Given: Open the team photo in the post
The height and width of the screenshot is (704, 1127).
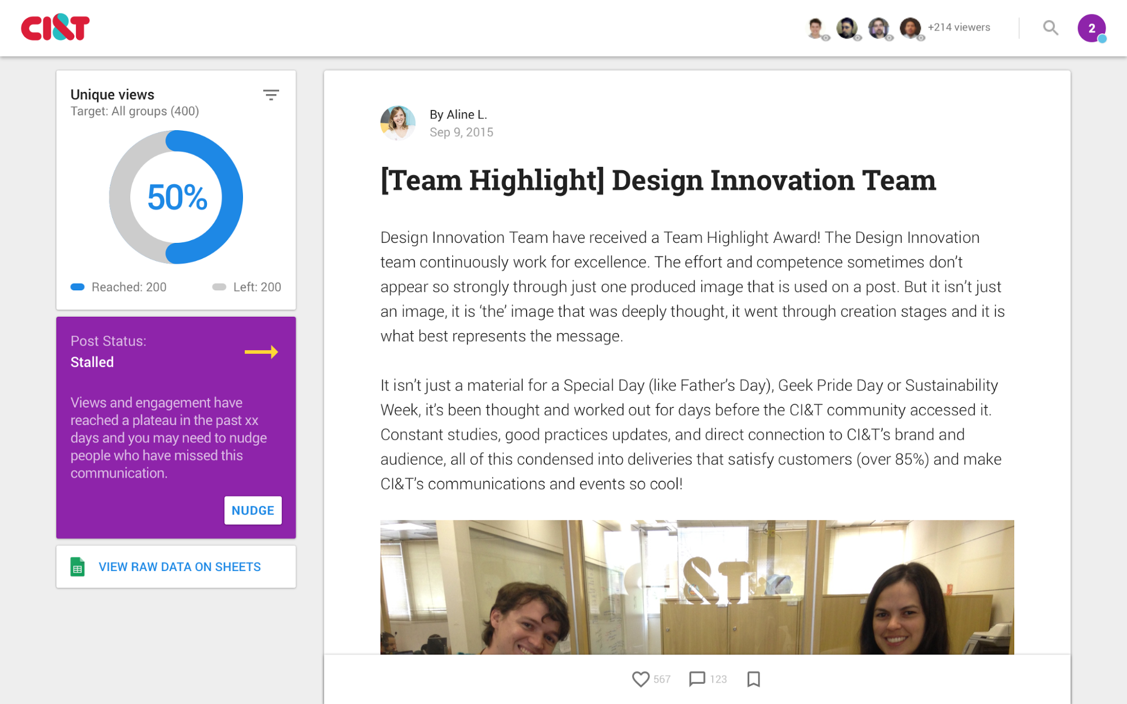Looking at the screenshot, I should tap(697, 587).
